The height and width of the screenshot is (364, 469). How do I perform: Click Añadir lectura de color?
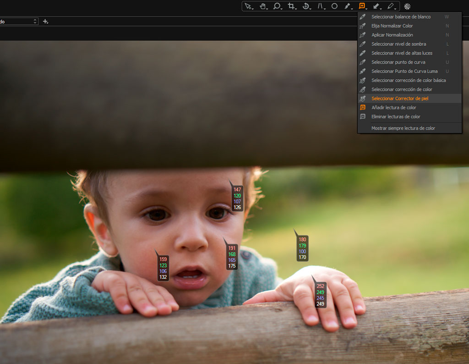coord(393,108)
